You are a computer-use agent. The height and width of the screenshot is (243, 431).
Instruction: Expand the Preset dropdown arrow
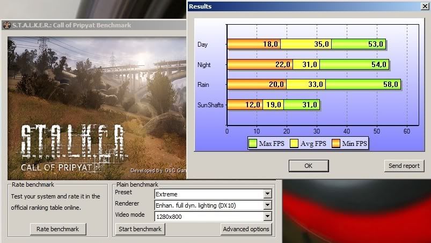pos(267,194)
